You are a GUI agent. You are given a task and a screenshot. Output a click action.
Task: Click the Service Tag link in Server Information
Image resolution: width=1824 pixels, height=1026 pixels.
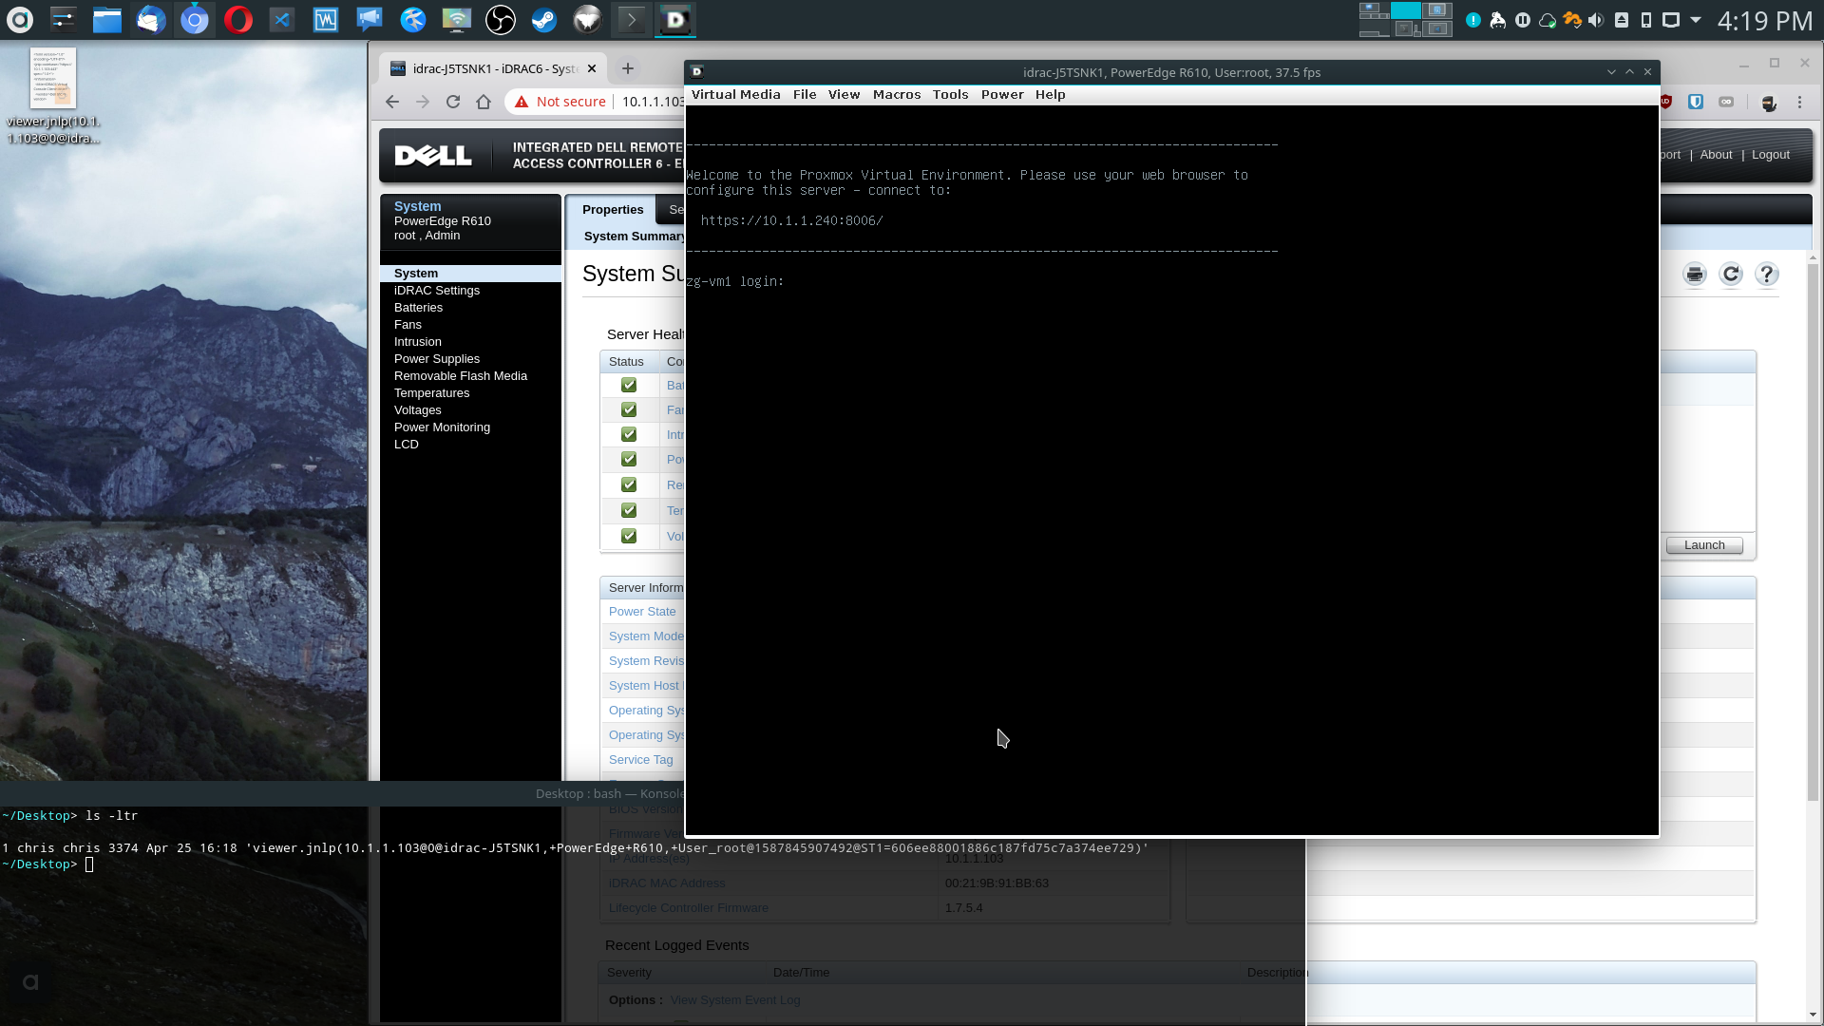[x=640, y=760]
